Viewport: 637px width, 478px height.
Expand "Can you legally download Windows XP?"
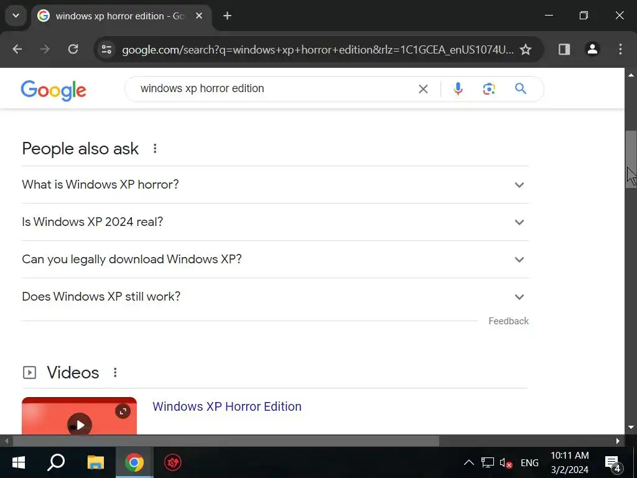pos(275,260)
